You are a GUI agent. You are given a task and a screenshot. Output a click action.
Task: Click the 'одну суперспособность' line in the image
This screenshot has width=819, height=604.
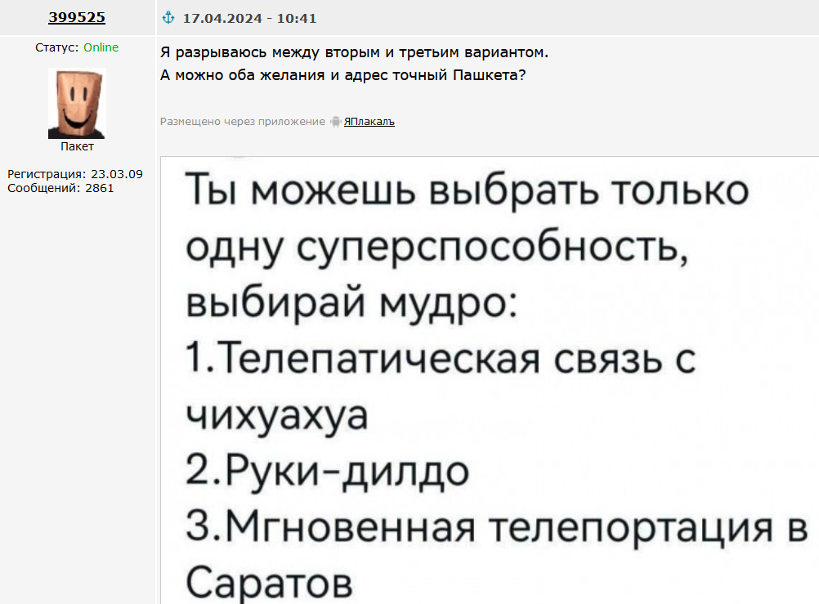[x=436, y=247]
